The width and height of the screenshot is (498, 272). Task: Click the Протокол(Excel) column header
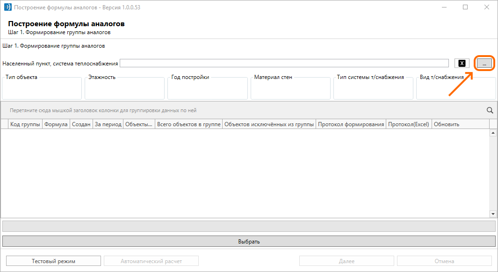[409, 124]
